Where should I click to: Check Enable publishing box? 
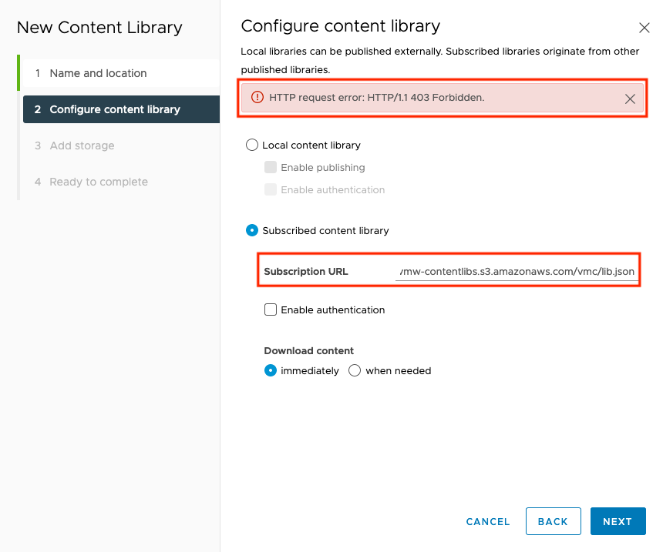point(271,167)
